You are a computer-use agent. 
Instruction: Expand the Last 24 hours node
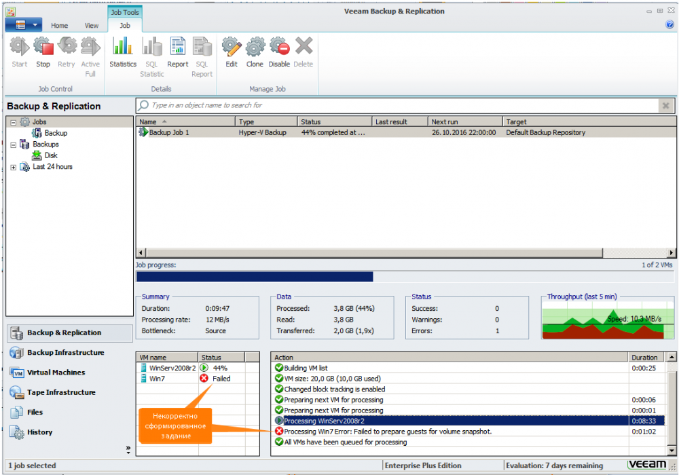click(x=14, y=167)
